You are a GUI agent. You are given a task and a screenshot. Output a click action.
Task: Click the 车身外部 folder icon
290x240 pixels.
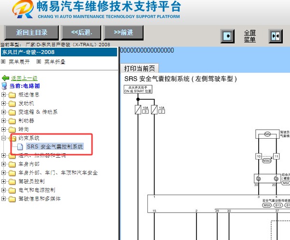click(x=12, y=173)
